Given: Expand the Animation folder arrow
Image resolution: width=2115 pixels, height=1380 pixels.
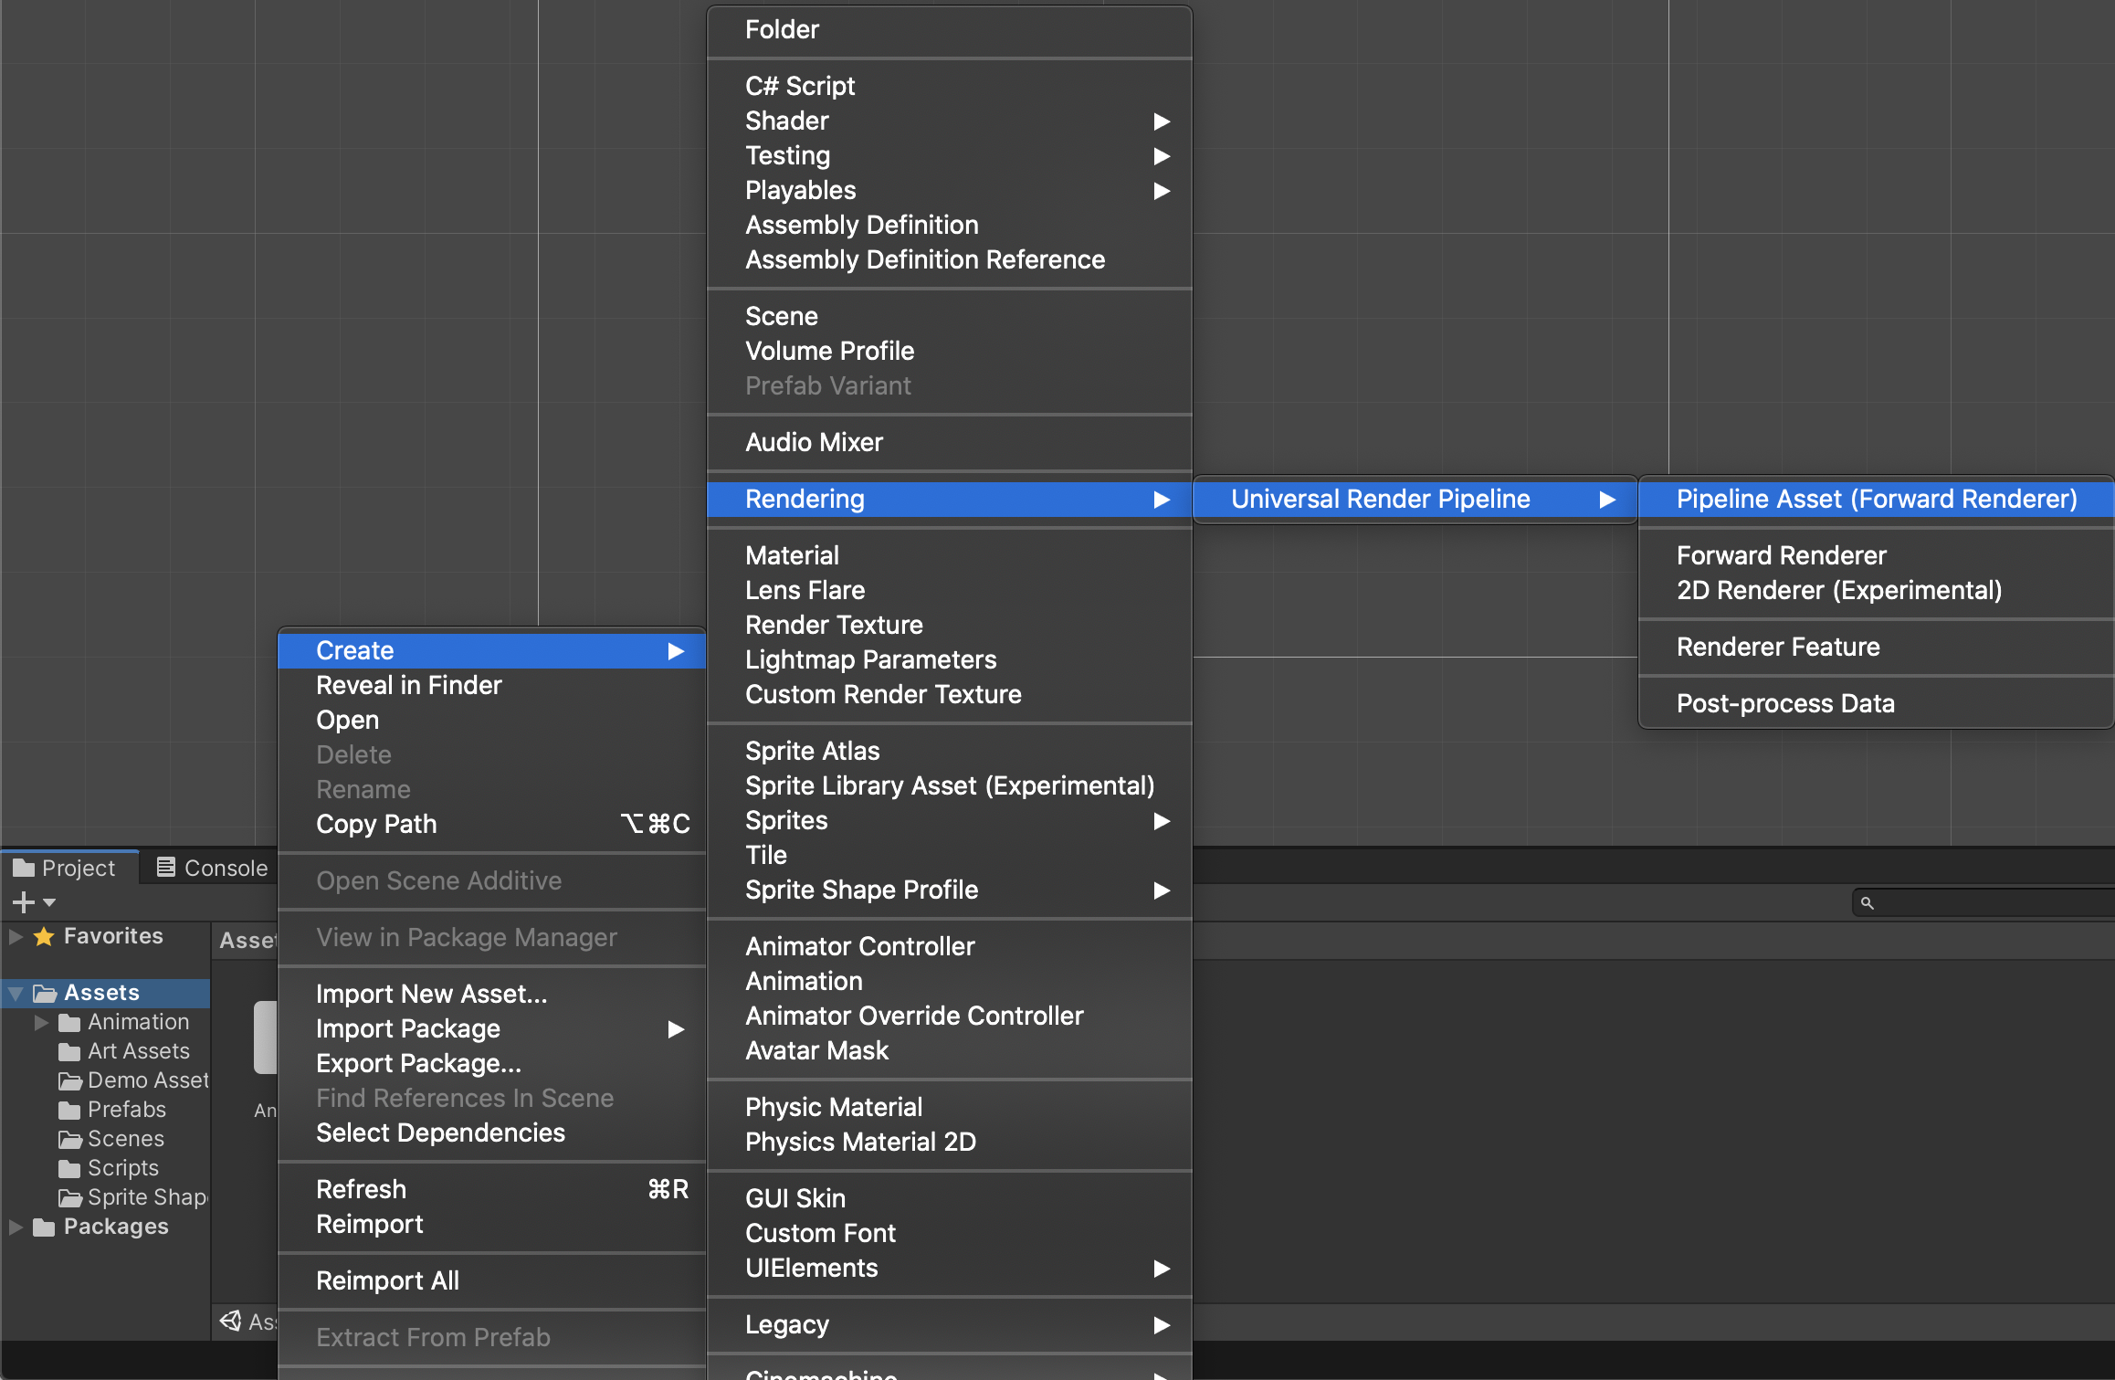Looking at the screenshot, I should [x=41, y=1022].
